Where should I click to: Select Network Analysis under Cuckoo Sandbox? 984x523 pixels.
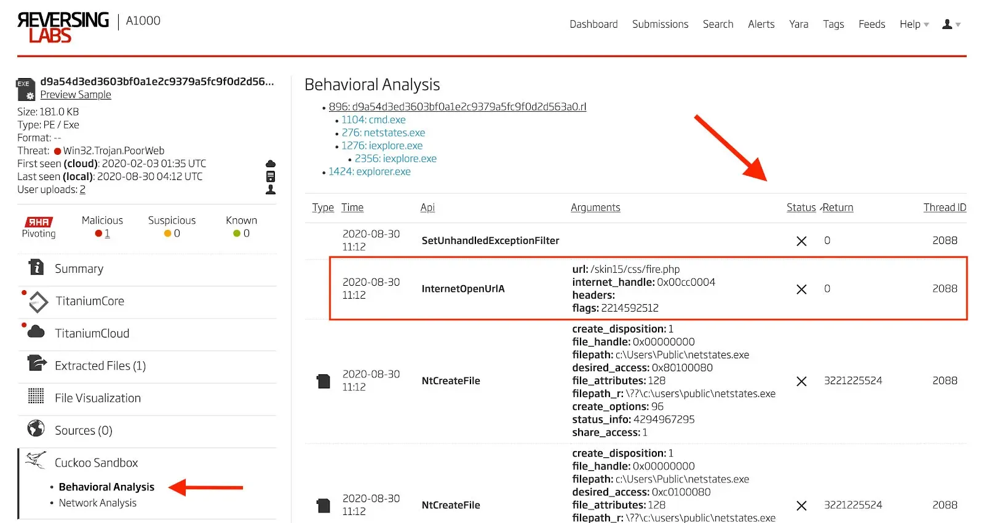pyautogui.click(x=98, y=503)
